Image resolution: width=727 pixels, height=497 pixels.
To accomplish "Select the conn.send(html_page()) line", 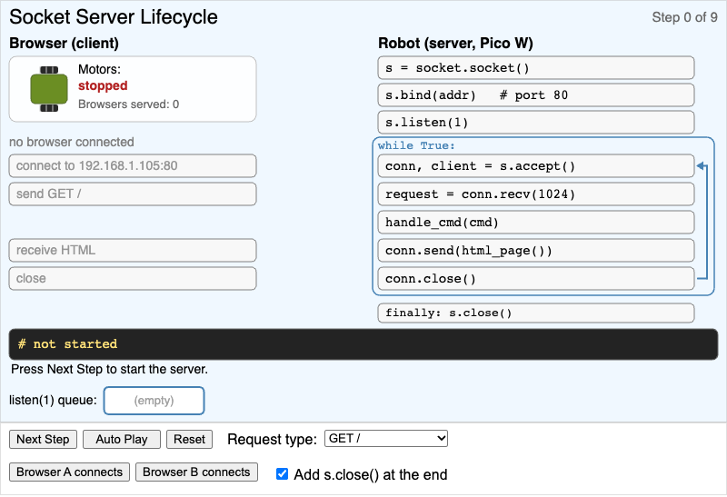I will click(x=536, y=251).
